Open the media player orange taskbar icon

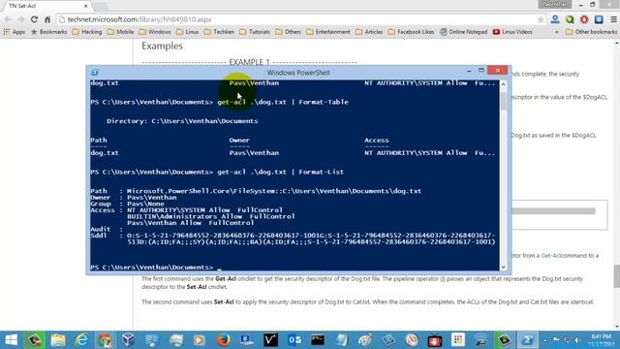pyautogui.click(x=200, y=340)
